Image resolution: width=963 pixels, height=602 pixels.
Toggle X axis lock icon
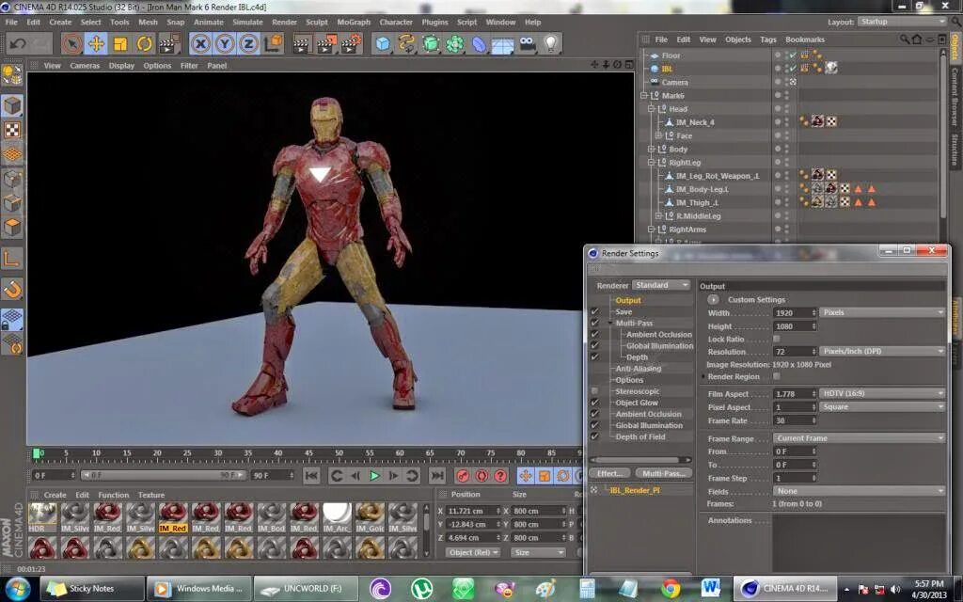point(200,43)
